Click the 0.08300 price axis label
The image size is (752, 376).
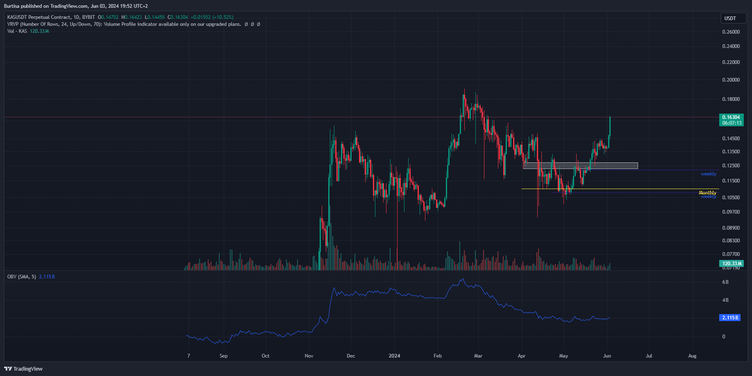click(731, 241)
